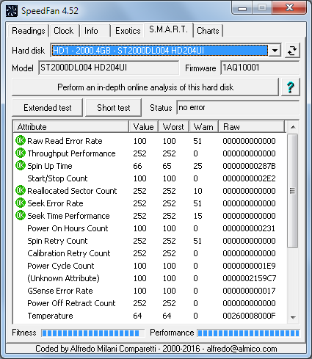Click the SpeedFan app icon in title bar
The width and height of the screenshot is (312, 359).
[12, 11]
